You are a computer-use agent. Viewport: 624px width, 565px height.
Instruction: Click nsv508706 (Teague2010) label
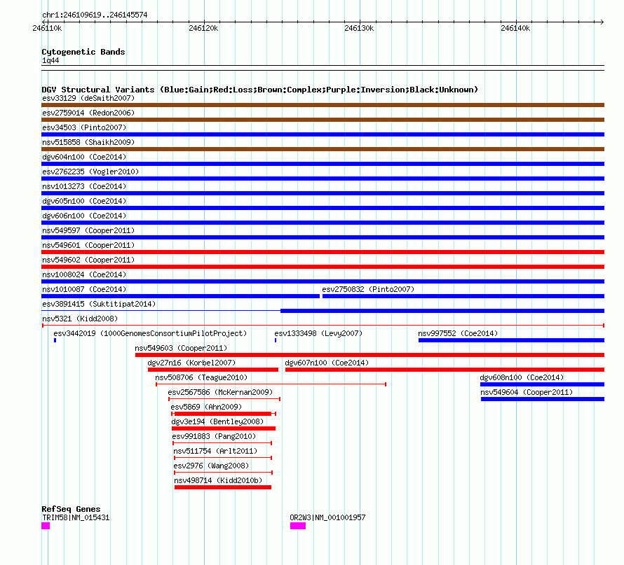[x=201, y=377]
